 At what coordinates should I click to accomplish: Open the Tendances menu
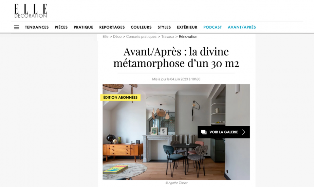[x=37, y=27]
